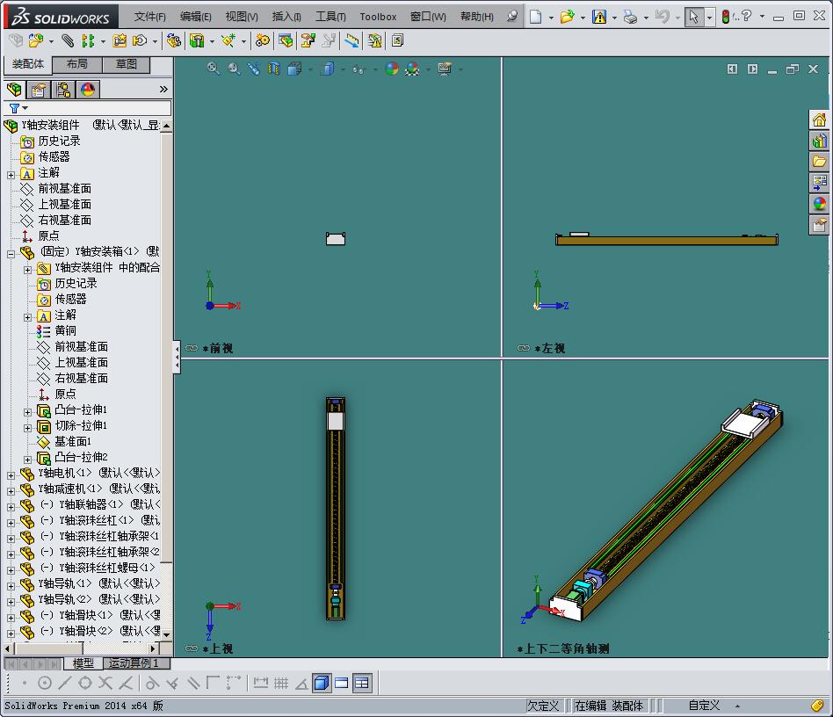Click the Print icon in top toolbar
Viewport: 833px width, 717px height.
tap(629, 17)
